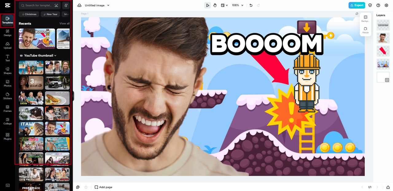Open the template filter button
393x191 pixels.
tap(66, 6)
